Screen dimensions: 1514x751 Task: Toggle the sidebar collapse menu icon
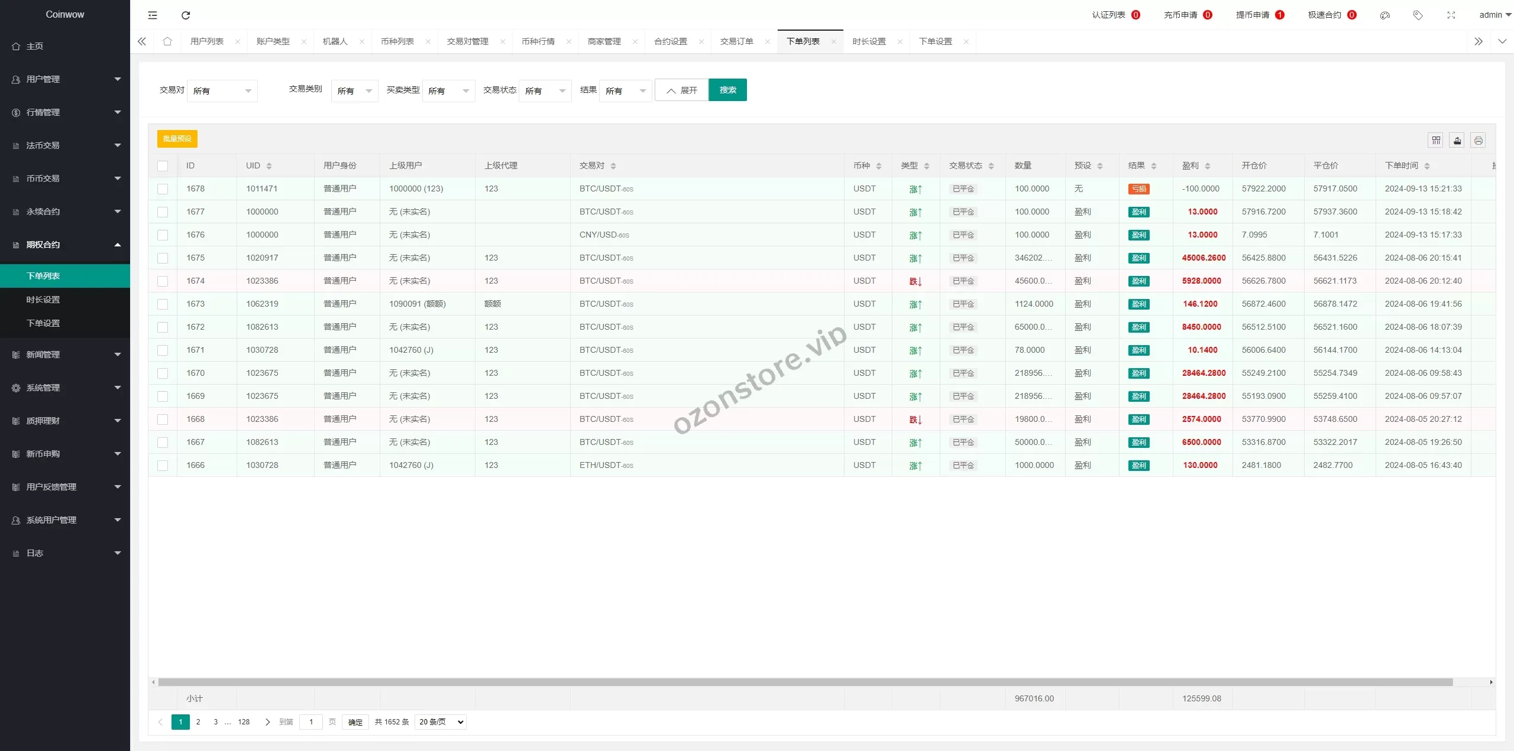(153, 15)
